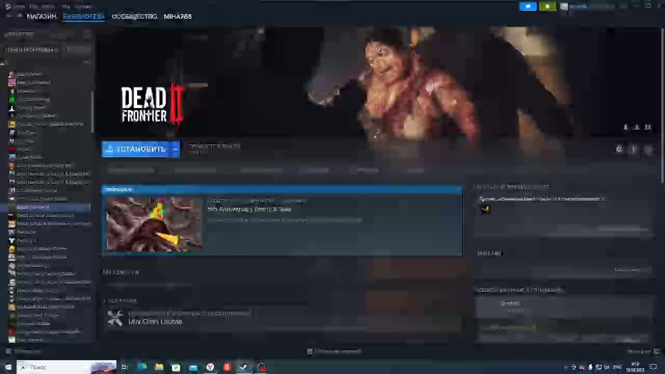Open the Mail app on the taskbar

pos(193,367)
